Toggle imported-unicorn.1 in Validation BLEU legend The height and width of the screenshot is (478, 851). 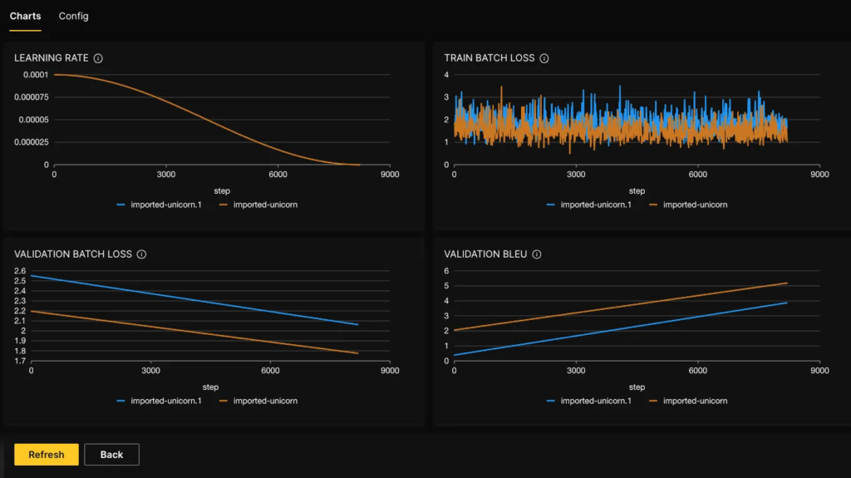595,401
